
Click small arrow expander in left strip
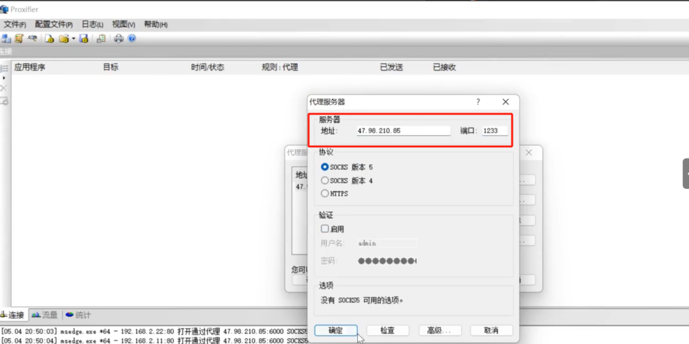[4, 78]
